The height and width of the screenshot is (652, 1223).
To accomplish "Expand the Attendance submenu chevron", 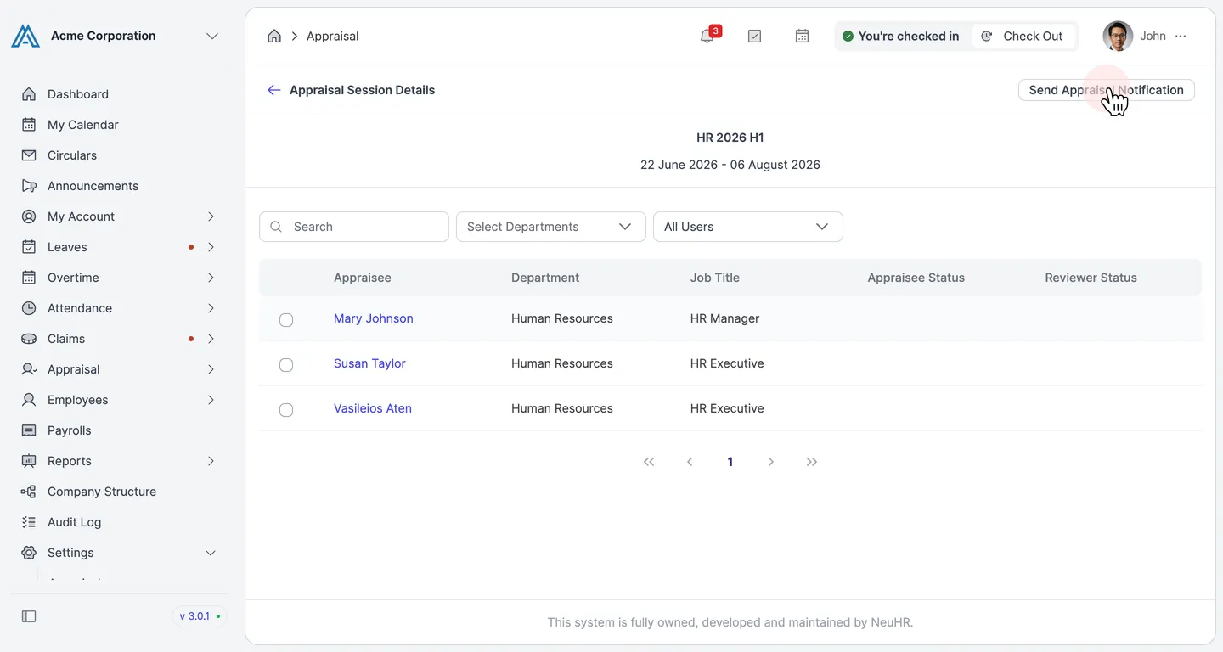I will [211, 308].
